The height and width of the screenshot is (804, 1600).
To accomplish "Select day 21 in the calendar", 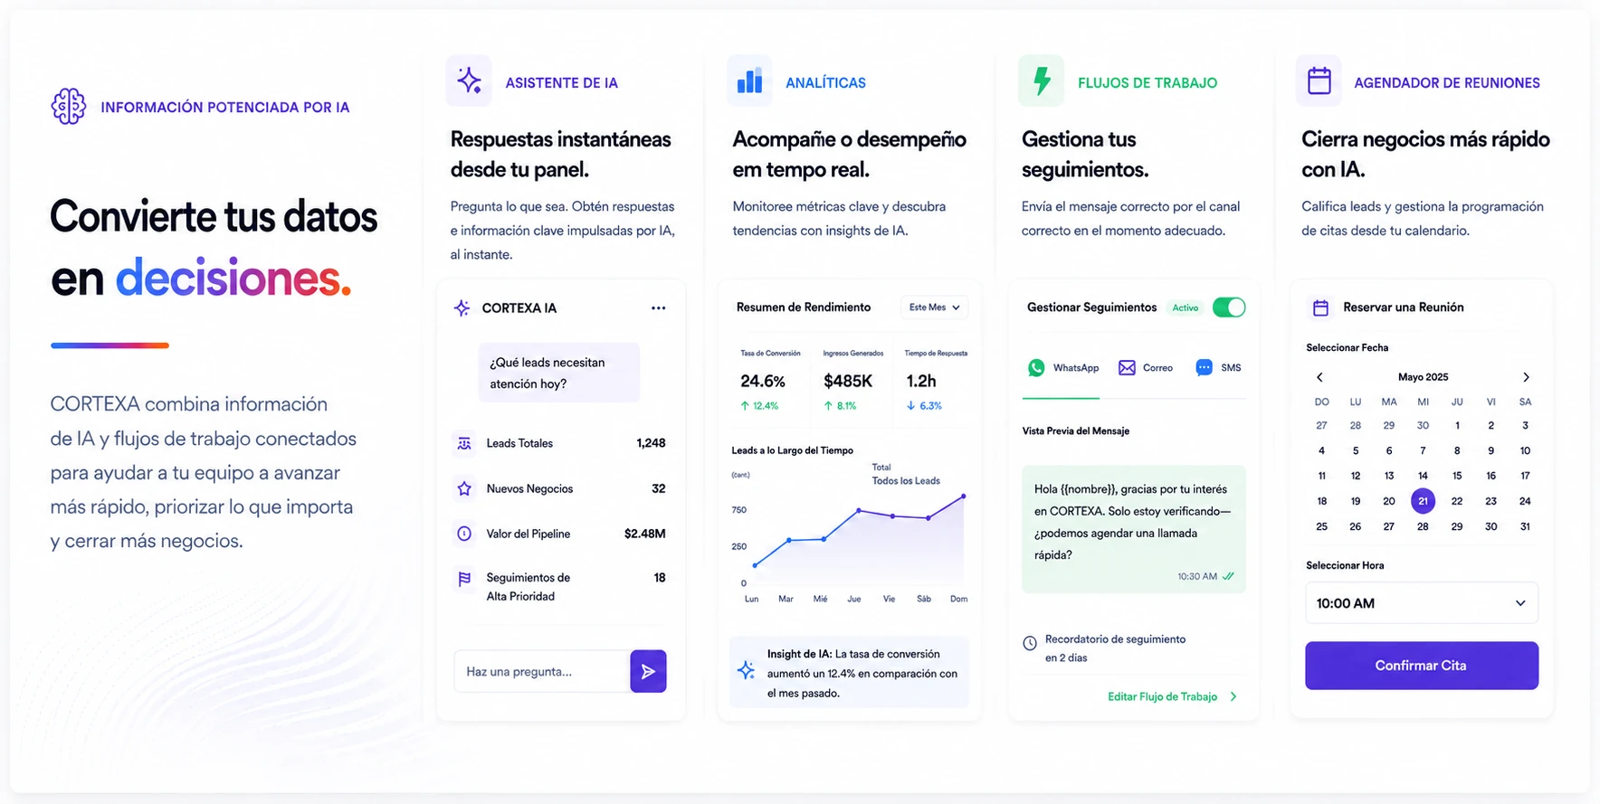I will point(1423,501).
